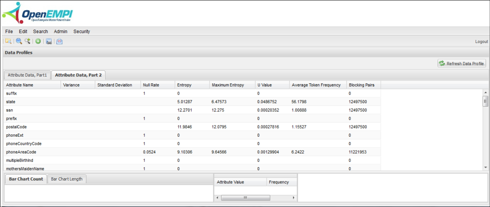The width and height of the screenshot is (490, 207).
Task: Open the Security menu
Action: click(x=82, y=31)
